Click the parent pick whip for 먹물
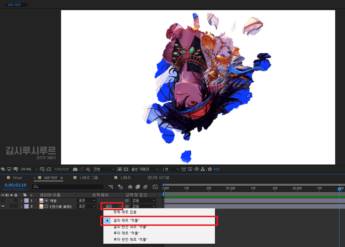 [x=127, y=201]
